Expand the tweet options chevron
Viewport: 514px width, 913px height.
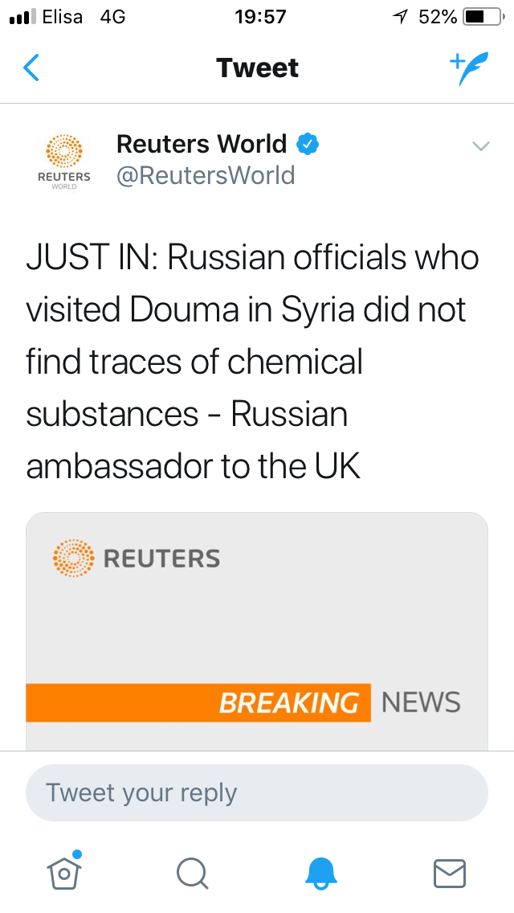[x=481, y=146]
